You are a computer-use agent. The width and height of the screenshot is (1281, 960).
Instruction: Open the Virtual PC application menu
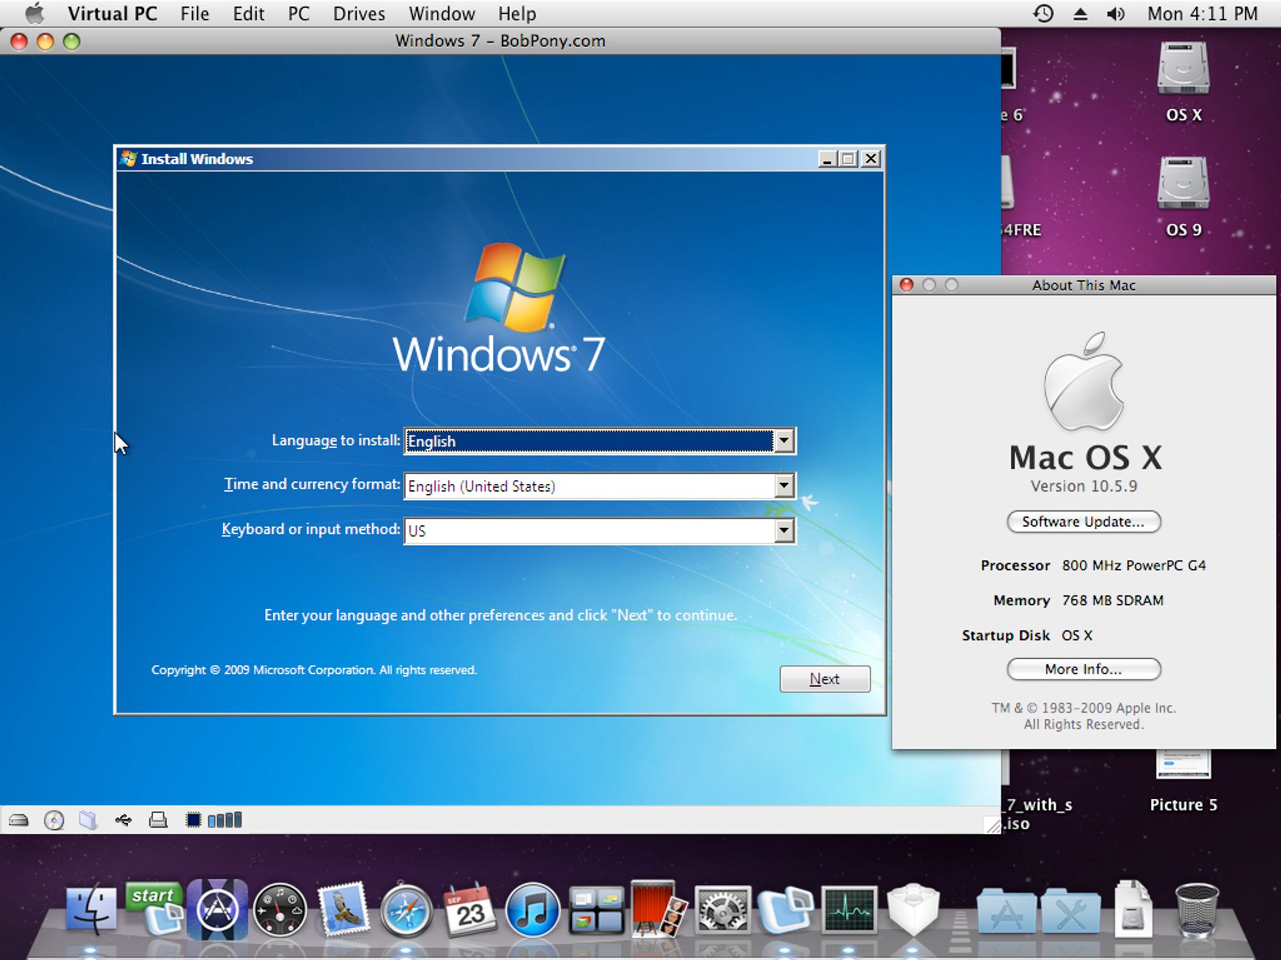[112, 13]
